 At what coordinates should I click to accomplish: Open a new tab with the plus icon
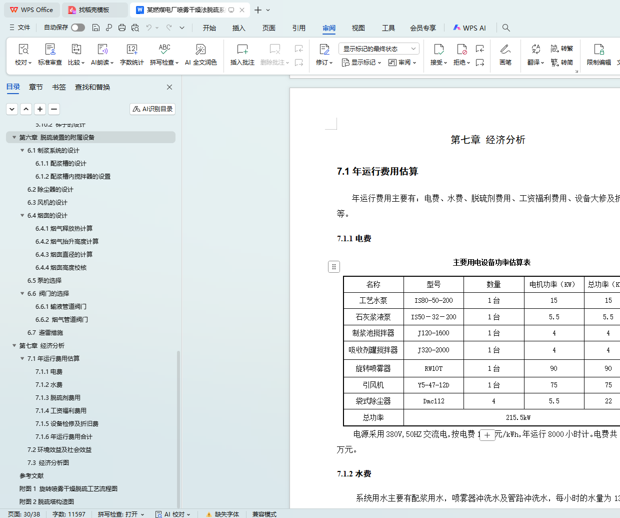pos(258,10)
